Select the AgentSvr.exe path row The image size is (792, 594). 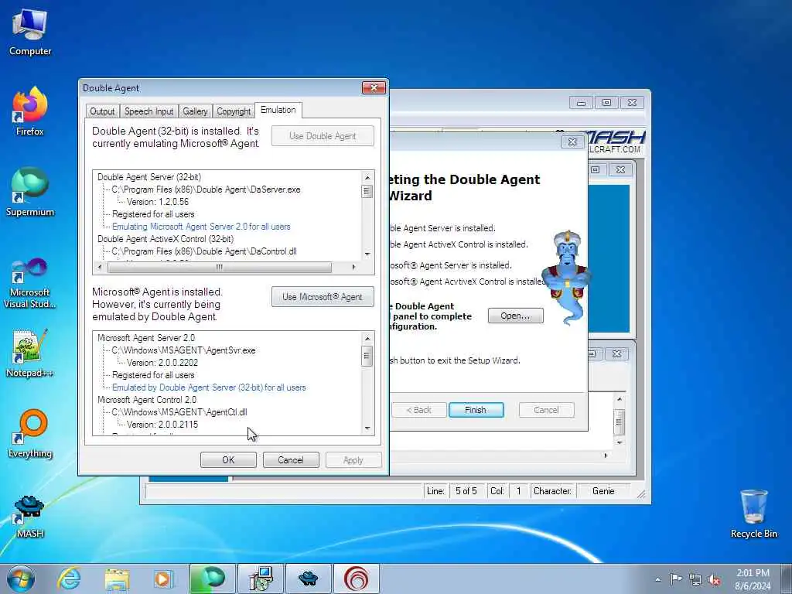click(x=183, y=350)
